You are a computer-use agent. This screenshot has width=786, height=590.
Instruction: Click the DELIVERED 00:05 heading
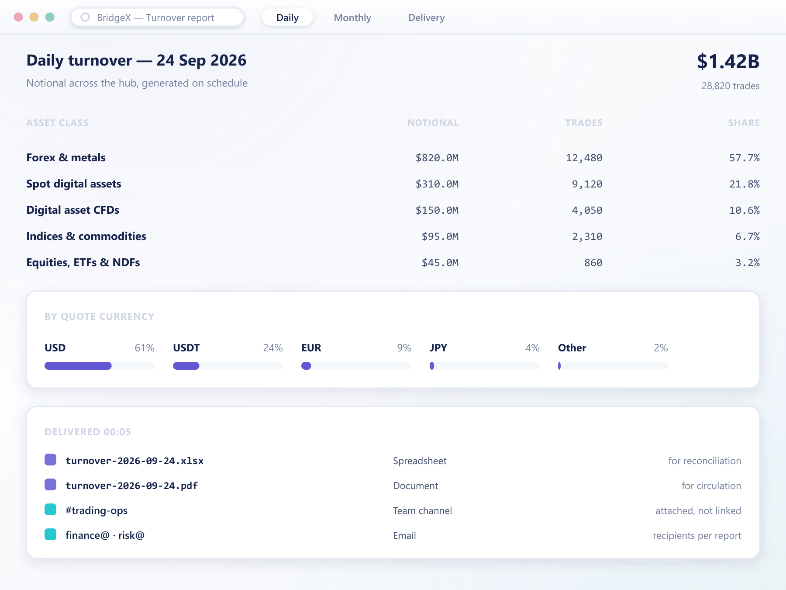click(88, 432)
